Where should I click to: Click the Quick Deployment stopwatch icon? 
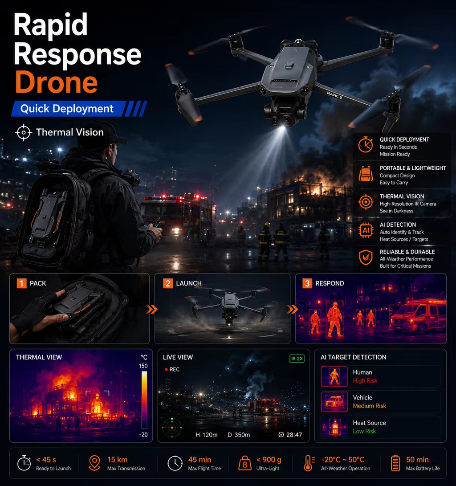[x=366, y=144]
